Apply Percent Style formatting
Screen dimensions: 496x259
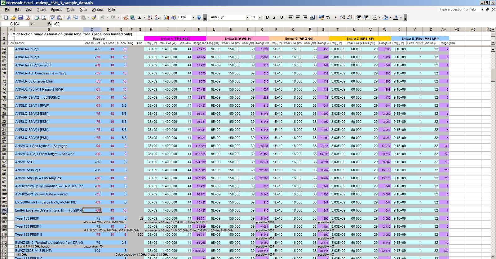(328, 17)
